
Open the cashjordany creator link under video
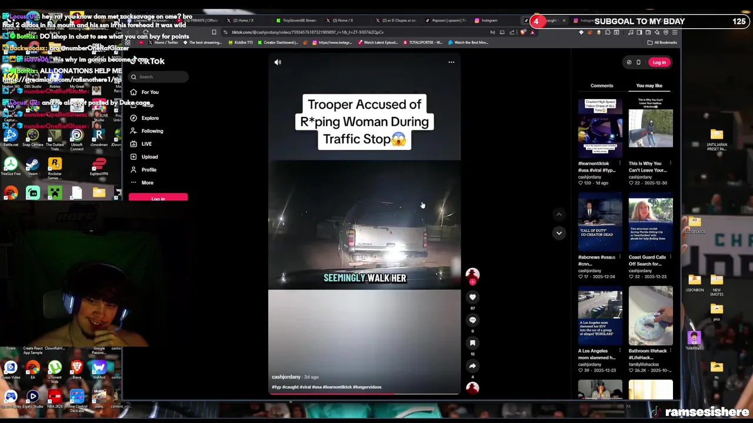point(286,377)
